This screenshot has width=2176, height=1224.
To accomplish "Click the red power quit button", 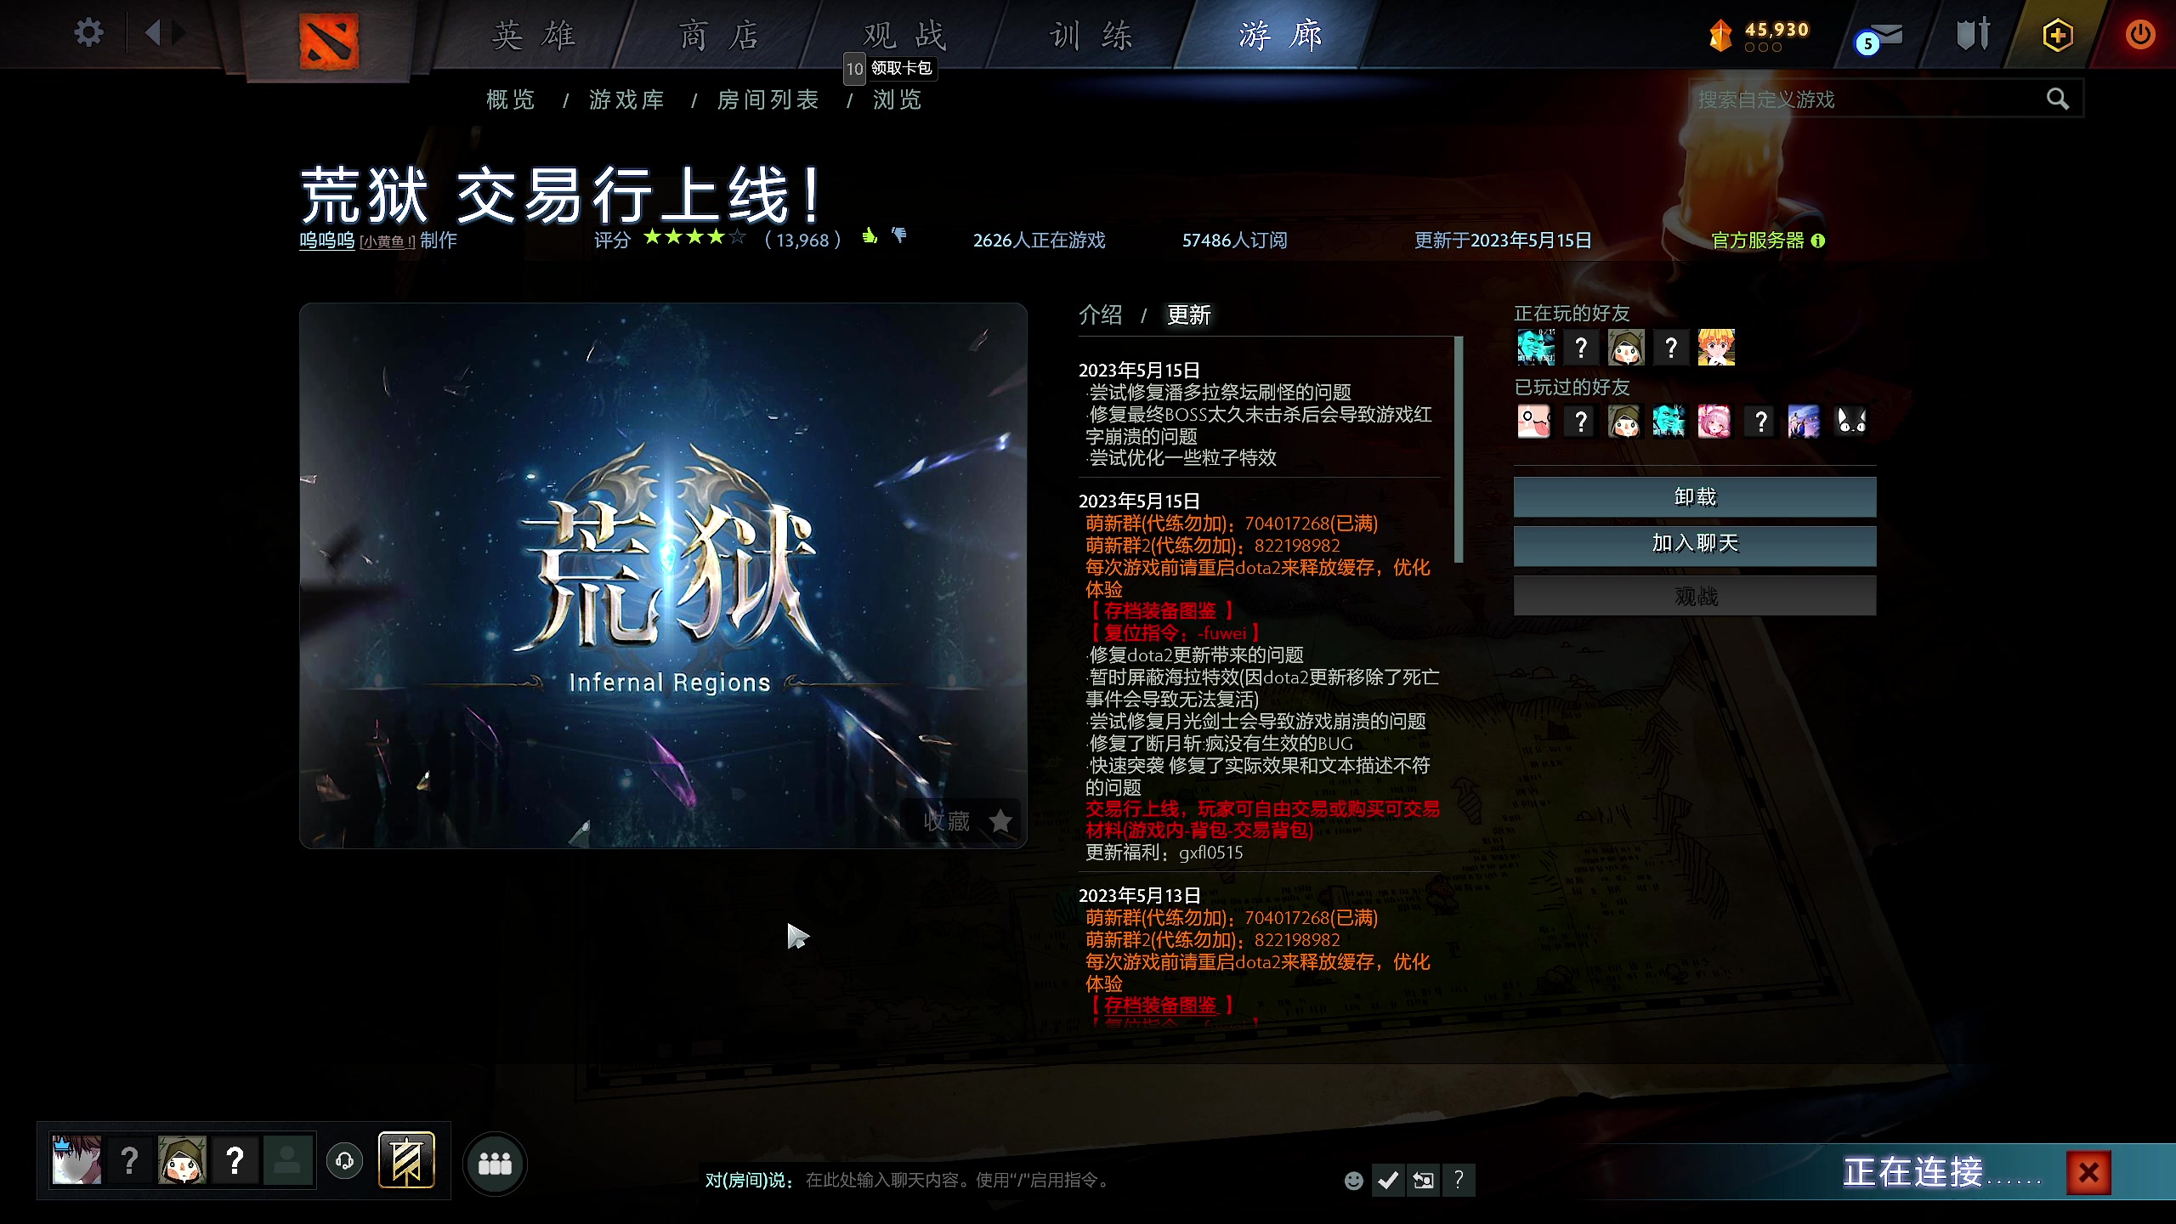I will point(2139,35).
